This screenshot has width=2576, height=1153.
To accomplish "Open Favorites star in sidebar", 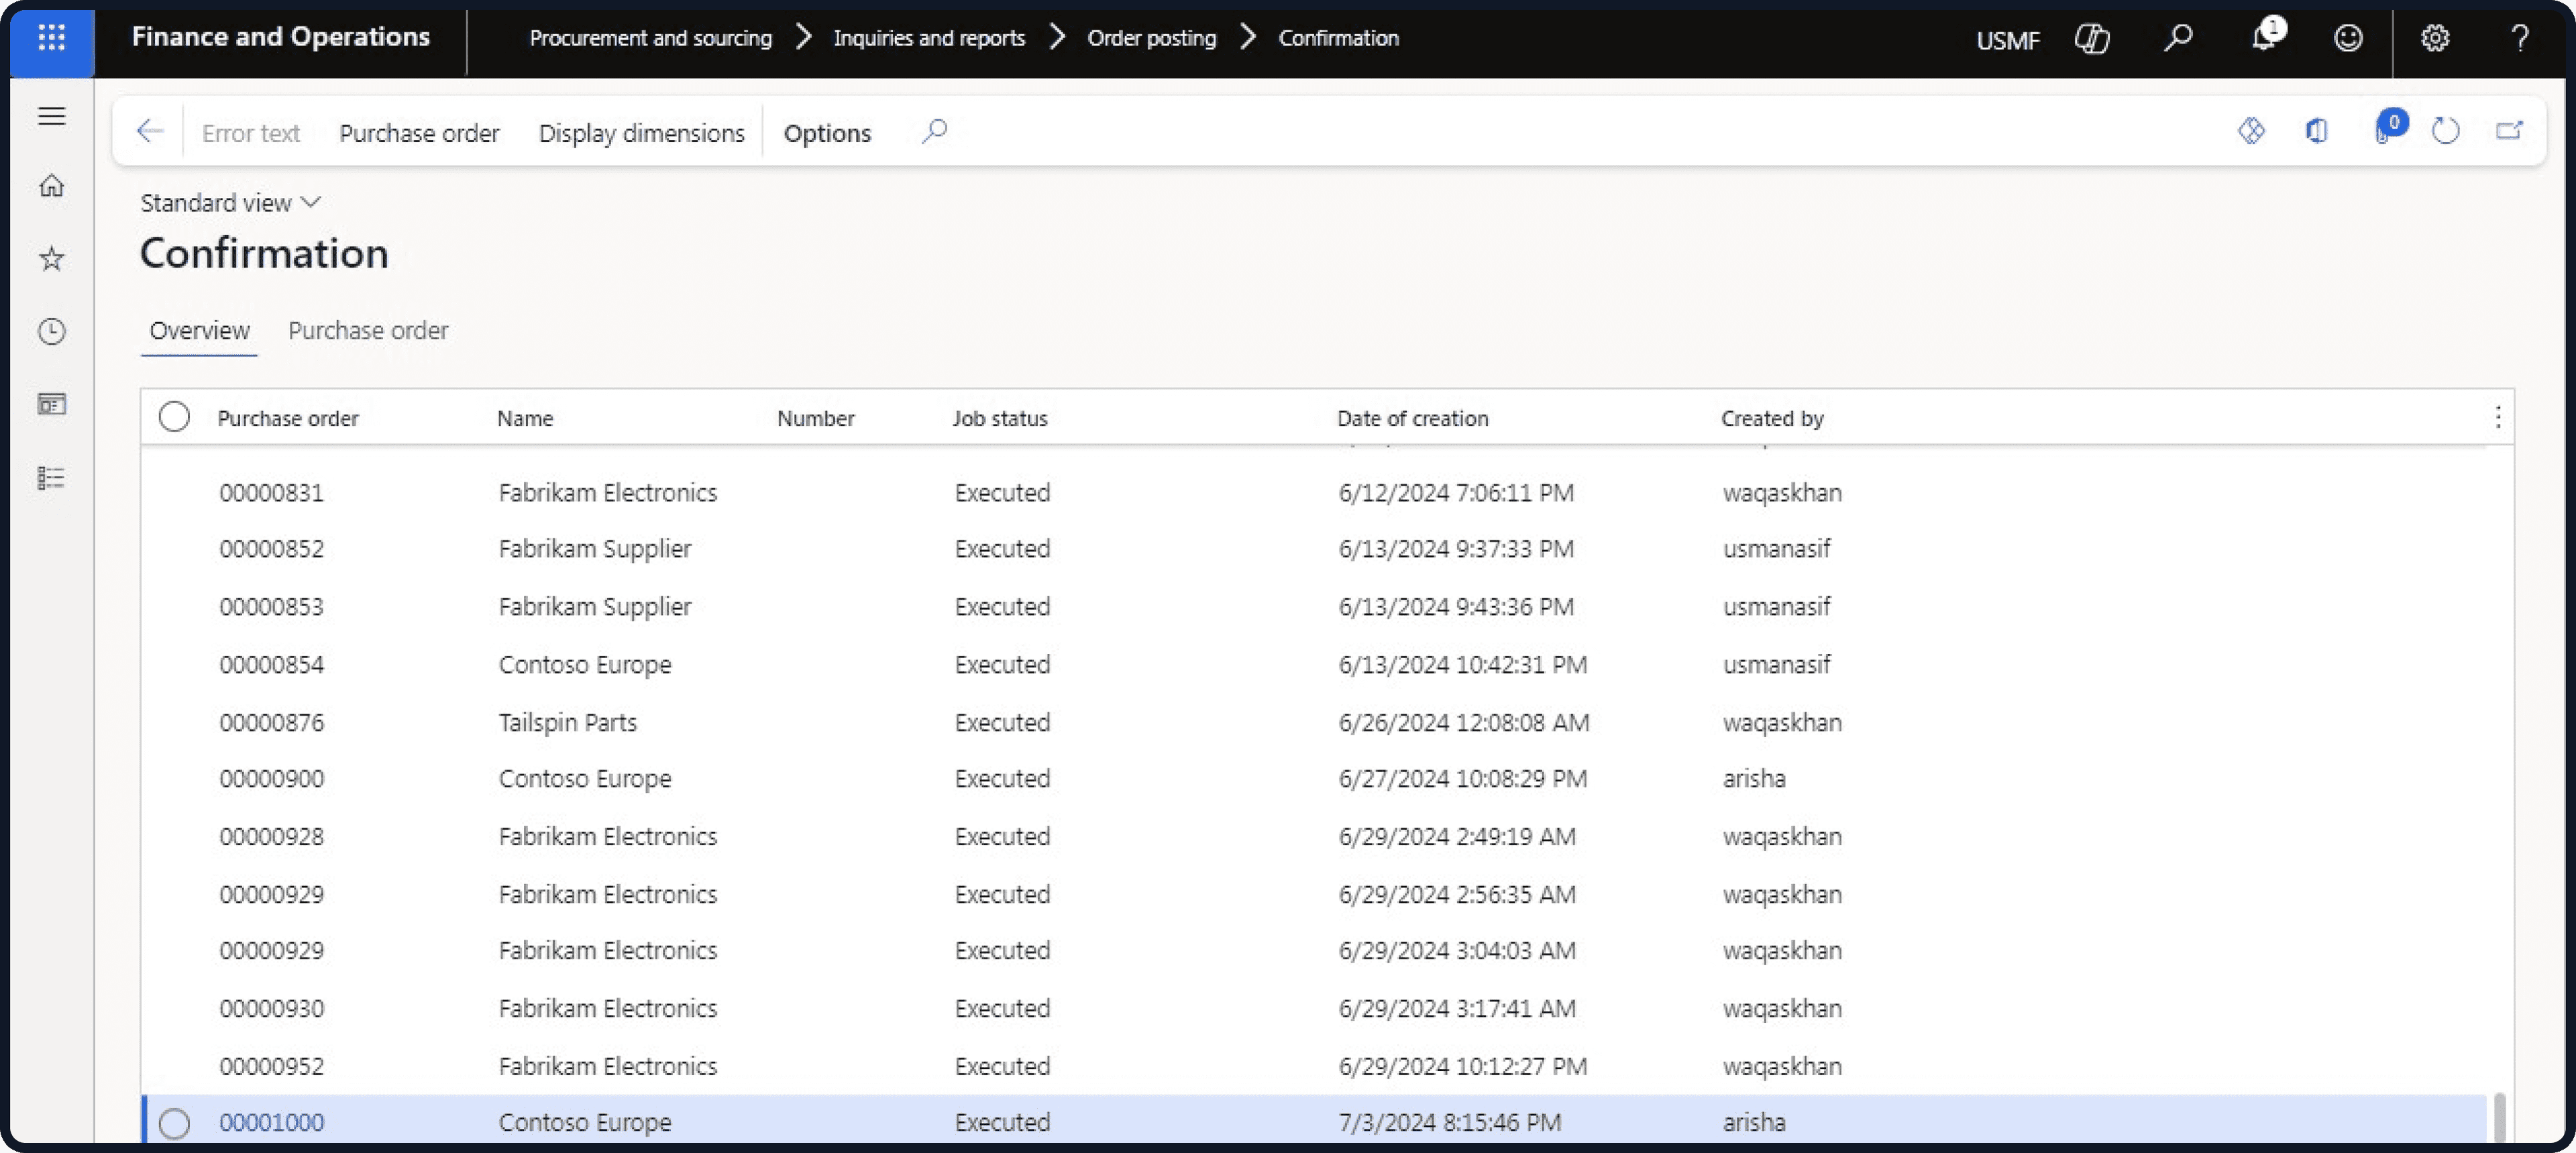I will tap(52, 259).
